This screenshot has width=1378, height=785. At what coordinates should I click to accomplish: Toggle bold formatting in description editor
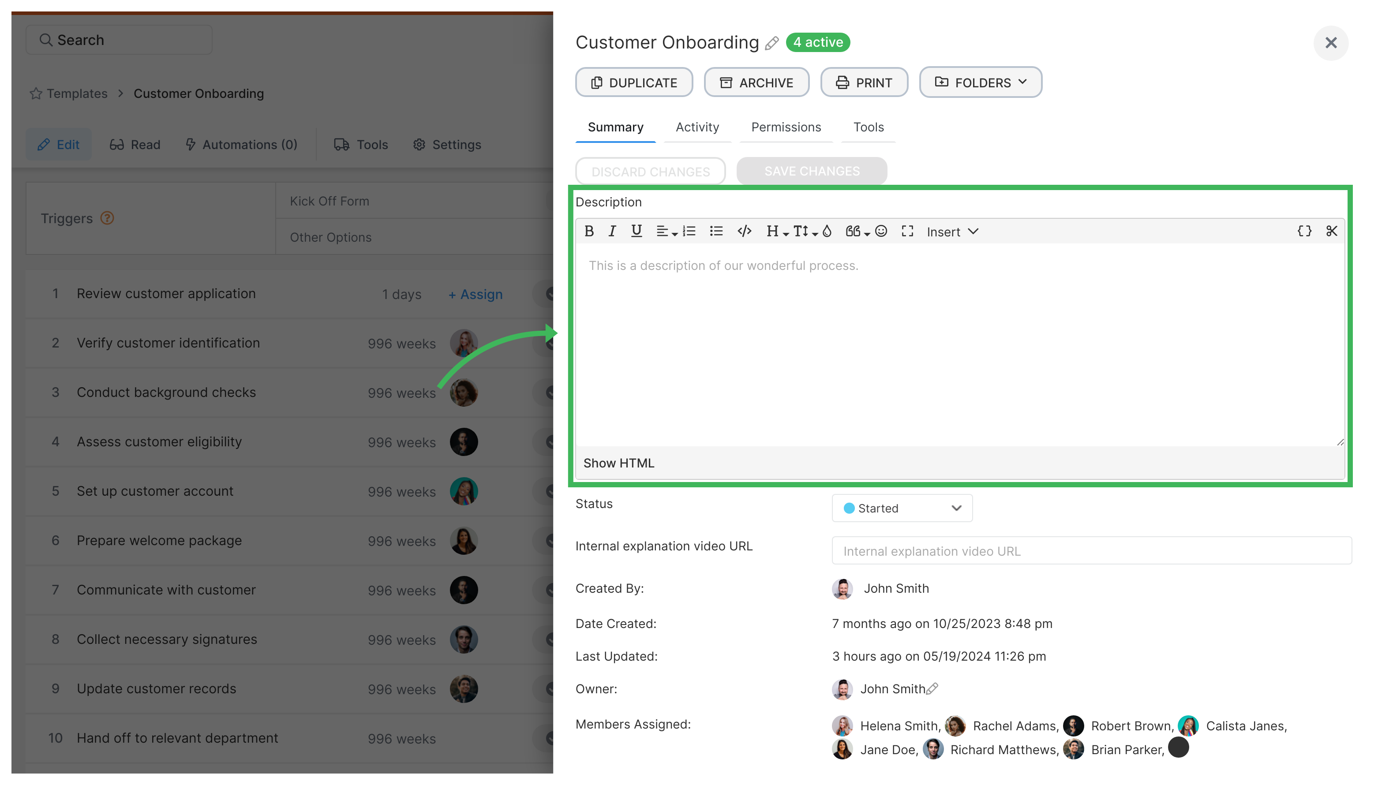coord(589,231)
